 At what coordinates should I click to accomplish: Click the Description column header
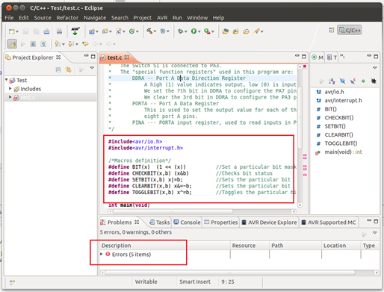point(164,246)
